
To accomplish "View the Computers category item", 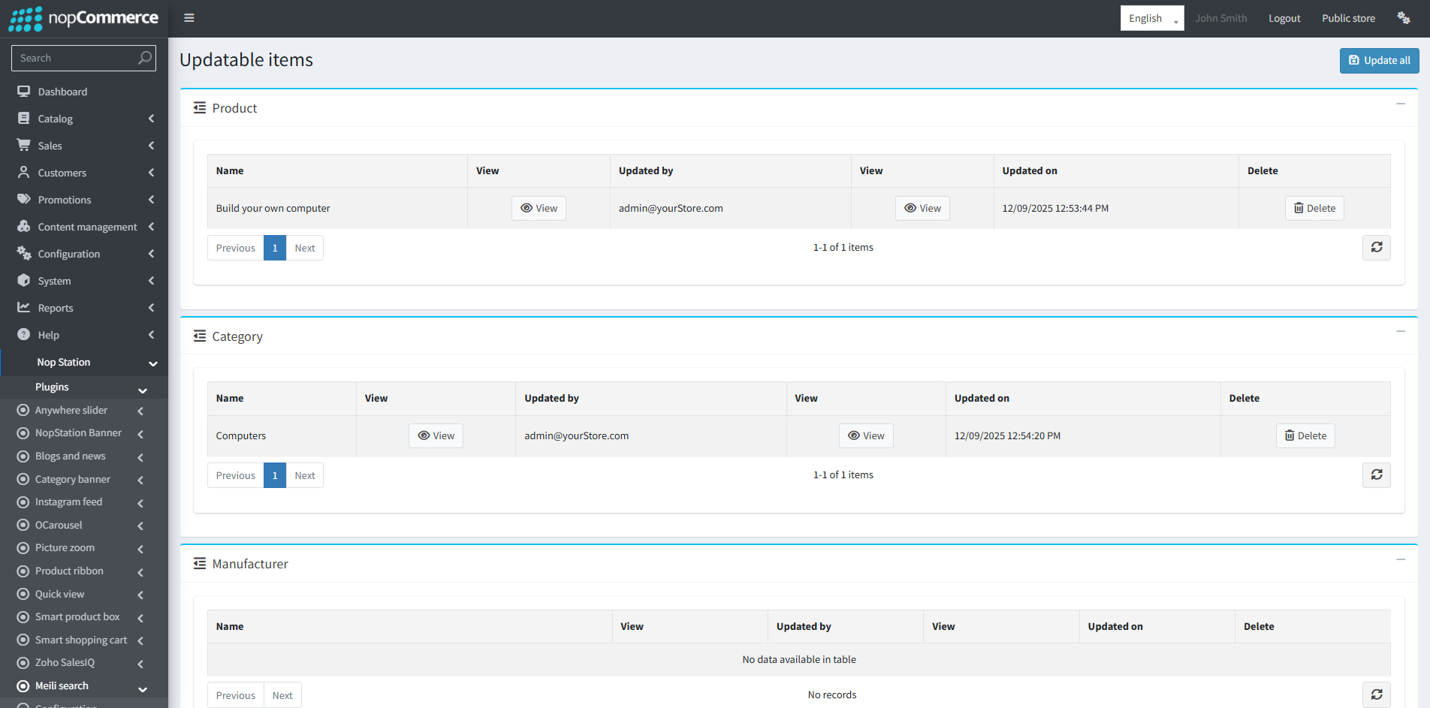I will (x=436, y=436).
